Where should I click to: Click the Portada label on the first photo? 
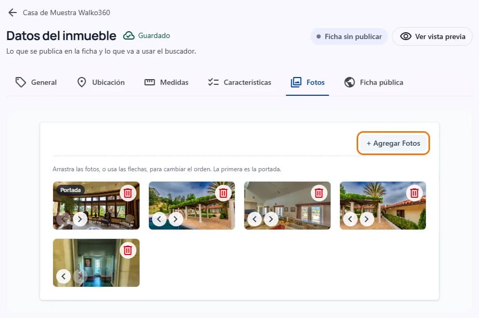tap(71, 190)
